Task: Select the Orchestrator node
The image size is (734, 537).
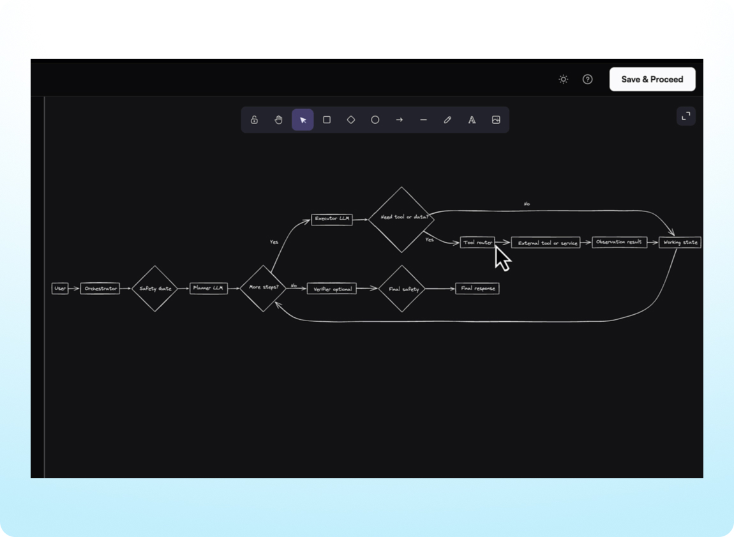Action: point(100,289)
